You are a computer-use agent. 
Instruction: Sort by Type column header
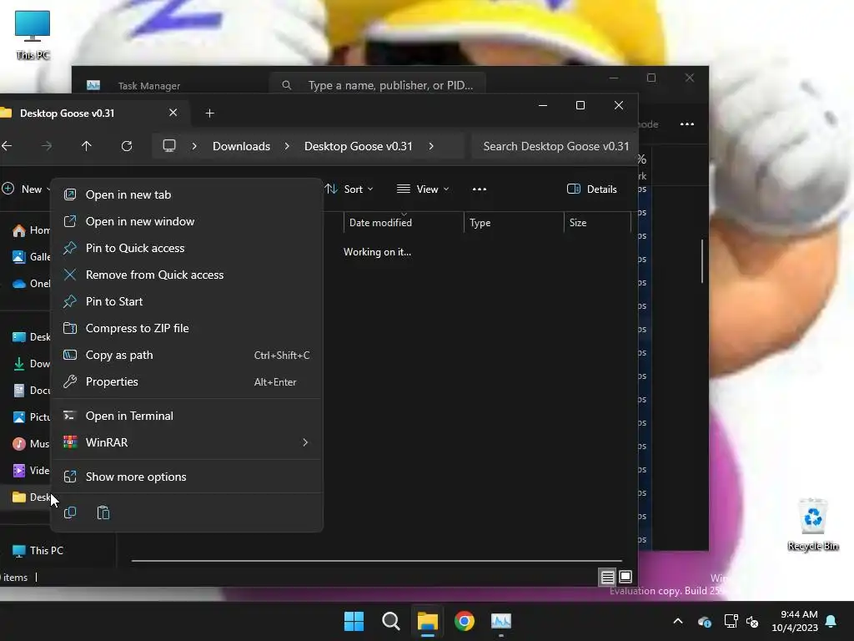(x=514, y=222)
